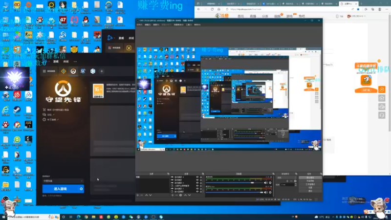Hide the second source via its eye icon

tap(197, 180)
